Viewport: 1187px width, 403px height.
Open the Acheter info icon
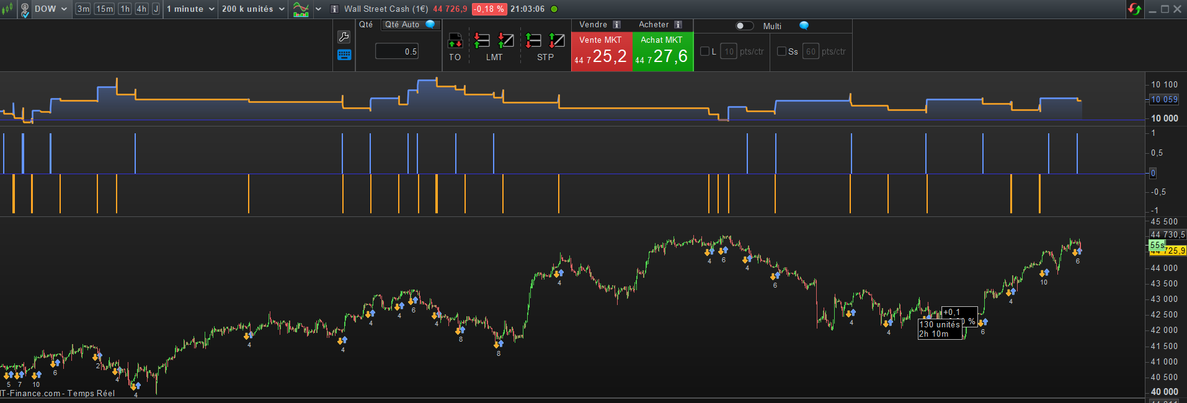[678, 25]
